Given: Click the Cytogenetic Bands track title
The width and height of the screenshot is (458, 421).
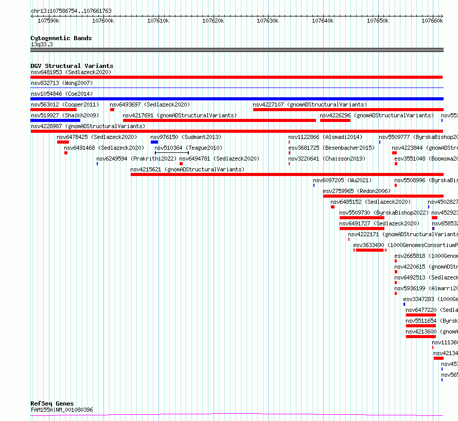Looking at the screenshot, I should 61,38.
